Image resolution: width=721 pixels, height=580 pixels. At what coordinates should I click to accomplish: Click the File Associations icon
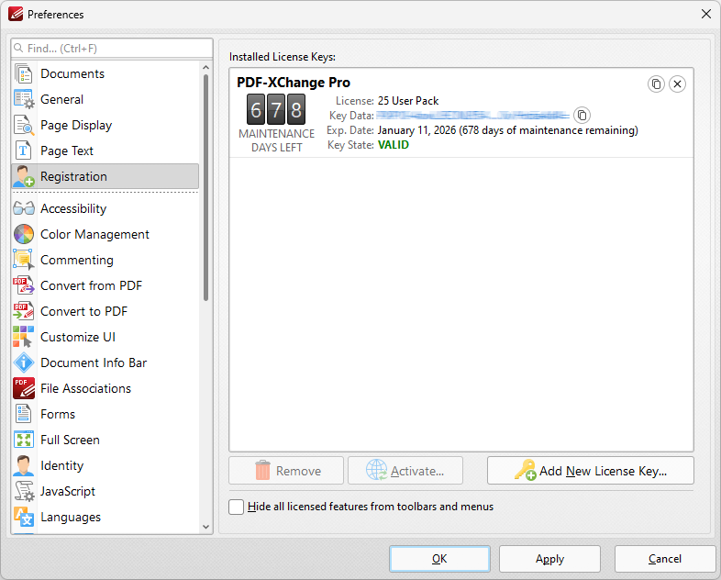click(24, 388)
